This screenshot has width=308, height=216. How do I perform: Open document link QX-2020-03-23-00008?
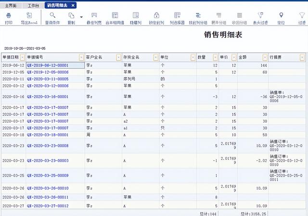[x=47, y=145]
